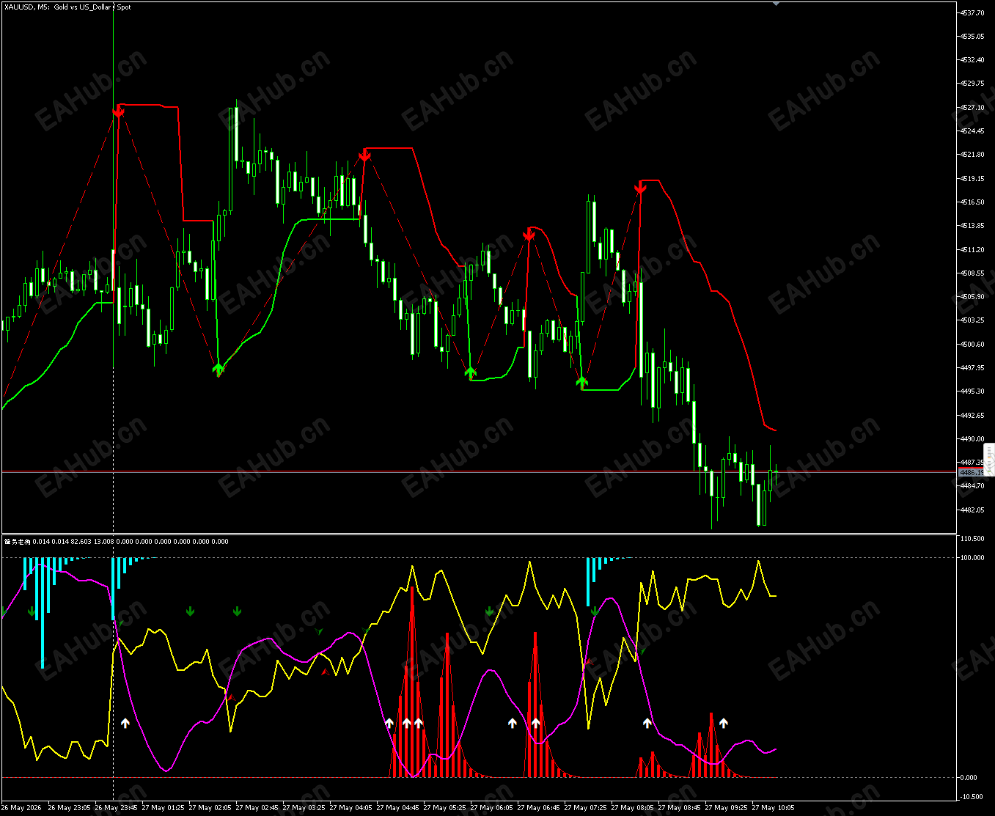Click the 4508.55 price scale label
995x816 pixels.
(972, 273)
